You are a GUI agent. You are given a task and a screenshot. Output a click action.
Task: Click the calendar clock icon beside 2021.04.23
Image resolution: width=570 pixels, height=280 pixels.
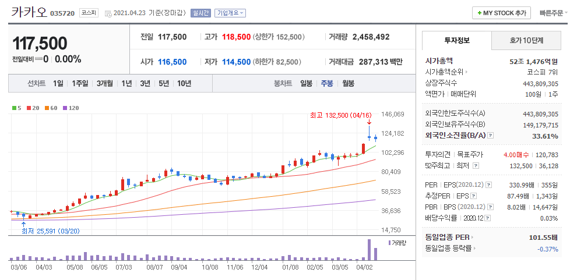tap(108, 13)
